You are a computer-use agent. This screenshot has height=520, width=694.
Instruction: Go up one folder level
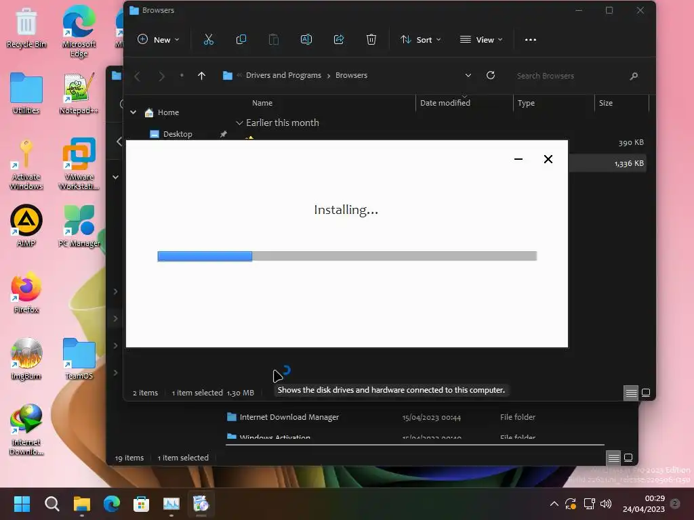[x=201, y=76]
